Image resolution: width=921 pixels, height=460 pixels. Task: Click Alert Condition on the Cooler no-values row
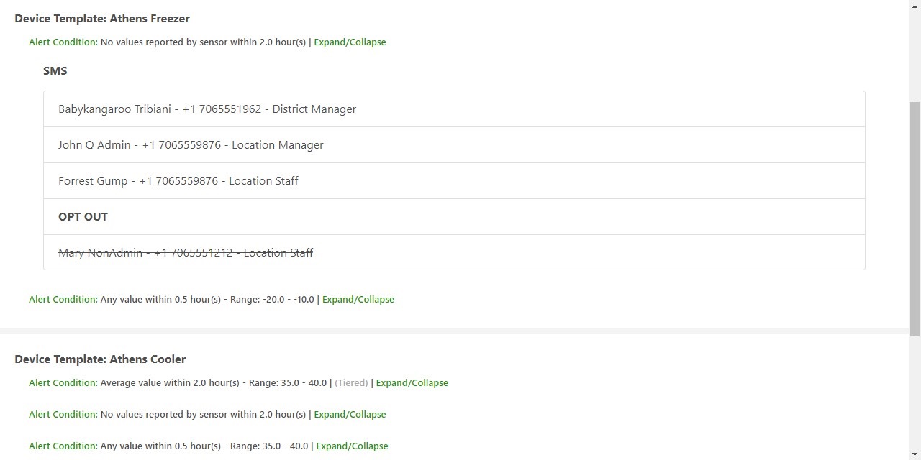pos(63,414)
